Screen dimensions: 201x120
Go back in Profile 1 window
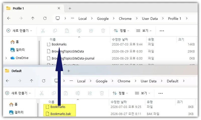coord(9,18)
